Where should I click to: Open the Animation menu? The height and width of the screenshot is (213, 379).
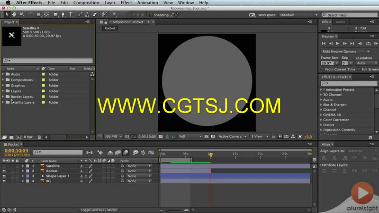(x=147, y=3)
